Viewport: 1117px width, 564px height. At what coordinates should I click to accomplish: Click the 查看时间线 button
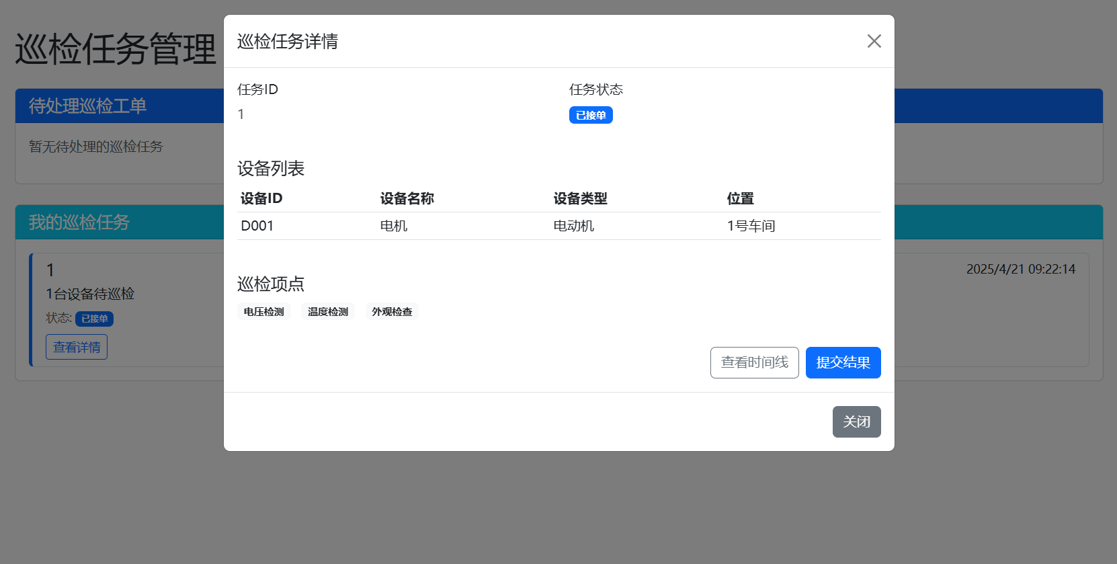(754, 362)
